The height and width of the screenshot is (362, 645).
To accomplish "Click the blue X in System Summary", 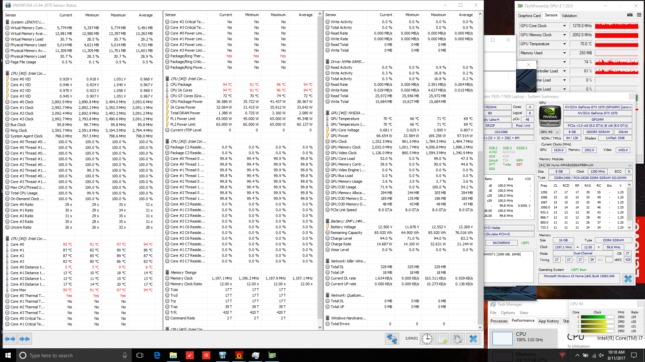I will click(x=628, y=279).
